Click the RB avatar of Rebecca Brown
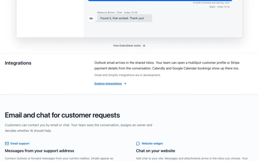This screenshot has height=161, width=259. pos(91,19)
